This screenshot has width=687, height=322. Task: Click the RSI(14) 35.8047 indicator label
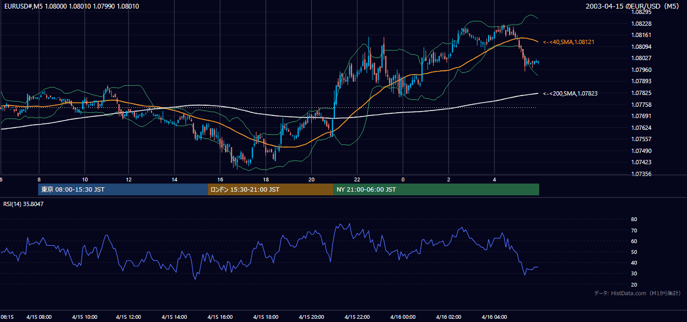(24, 204)
